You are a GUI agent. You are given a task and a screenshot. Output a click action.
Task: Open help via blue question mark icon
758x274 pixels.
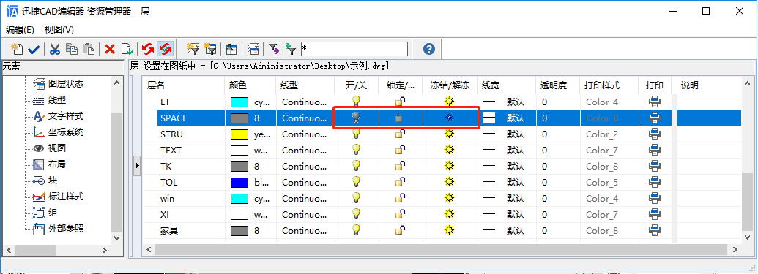pos(428,49)
